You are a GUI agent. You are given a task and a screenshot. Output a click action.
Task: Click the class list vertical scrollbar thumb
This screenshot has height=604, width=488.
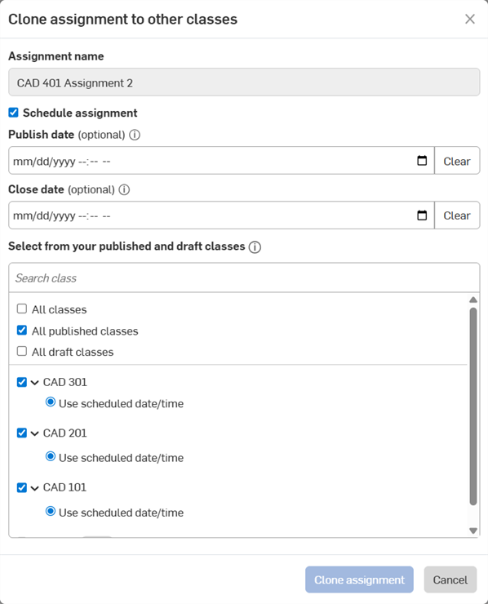click(473, 406)
